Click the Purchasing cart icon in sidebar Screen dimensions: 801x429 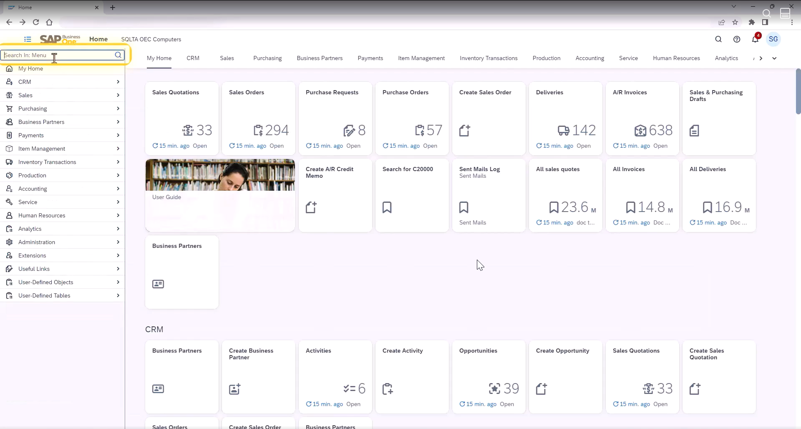[9, 109]
